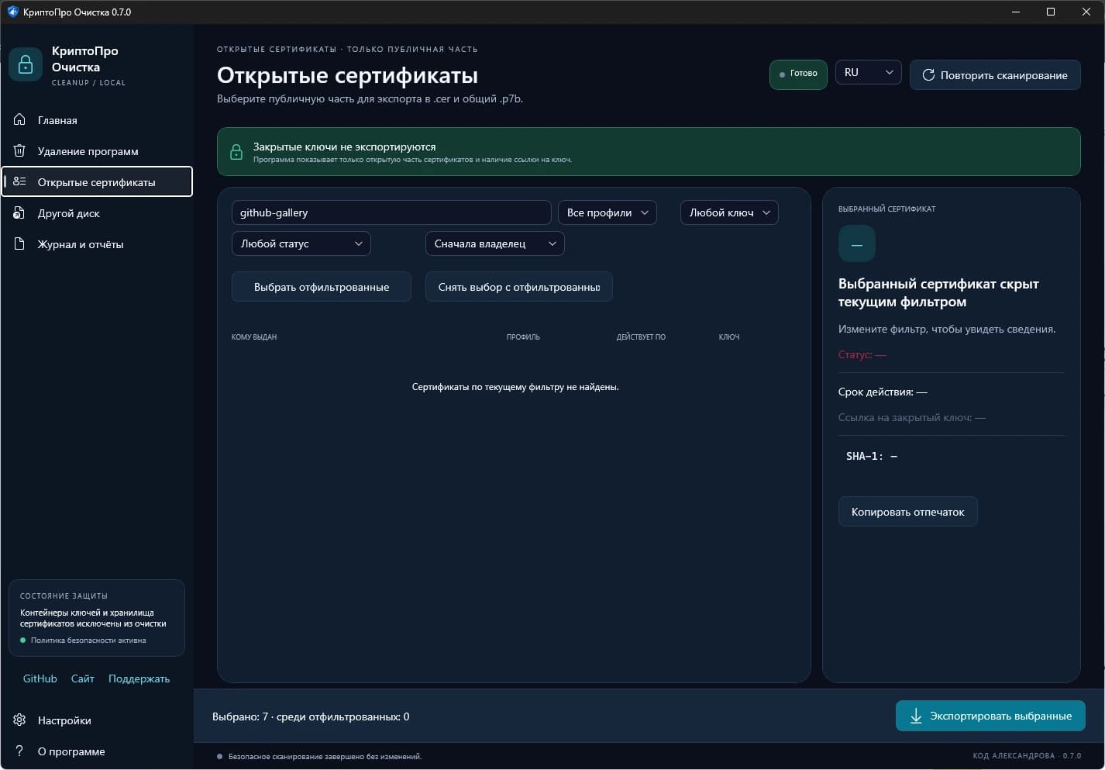Click the green lock icon in the notice banner
The width and height of the screenshot is (1105, 770).
pos(236,152)
